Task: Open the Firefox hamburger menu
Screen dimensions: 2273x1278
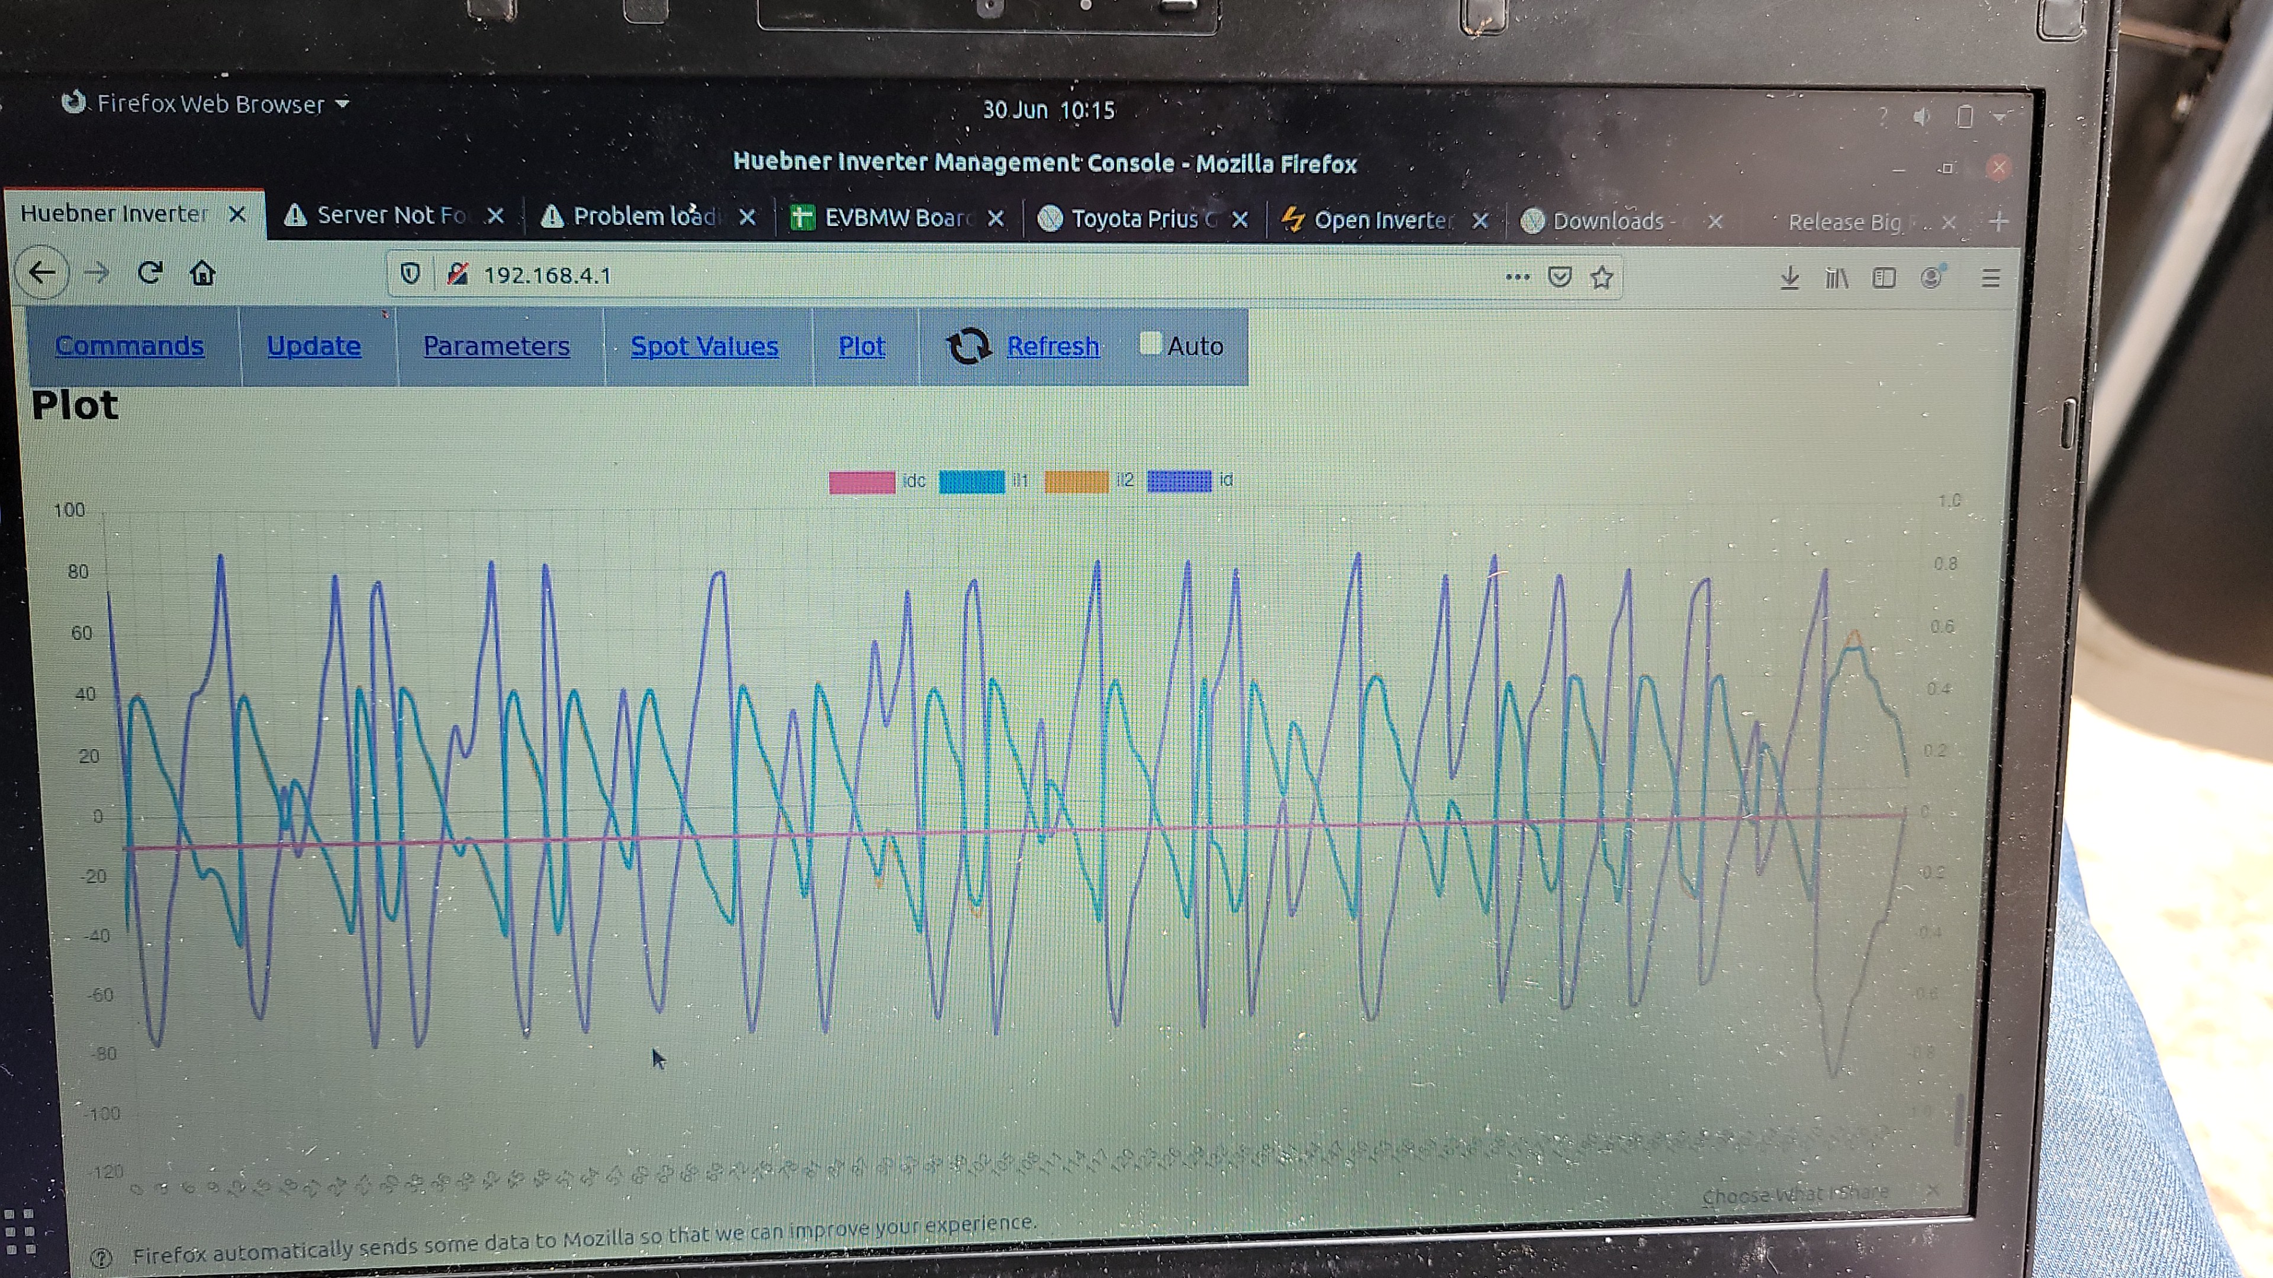Action: [x=1989, y=279]
